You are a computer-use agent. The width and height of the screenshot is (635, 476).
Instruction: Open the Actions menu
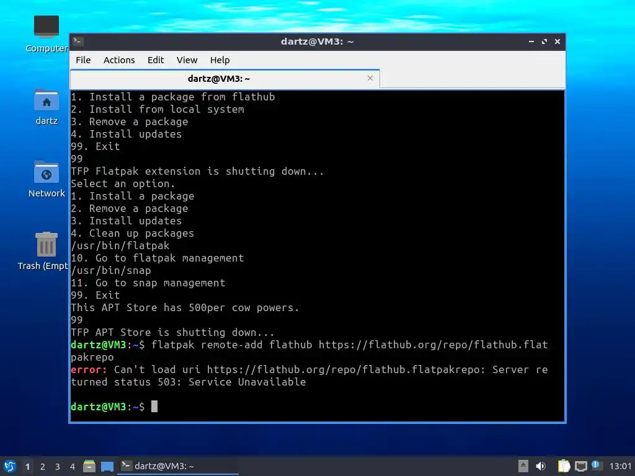119,60
